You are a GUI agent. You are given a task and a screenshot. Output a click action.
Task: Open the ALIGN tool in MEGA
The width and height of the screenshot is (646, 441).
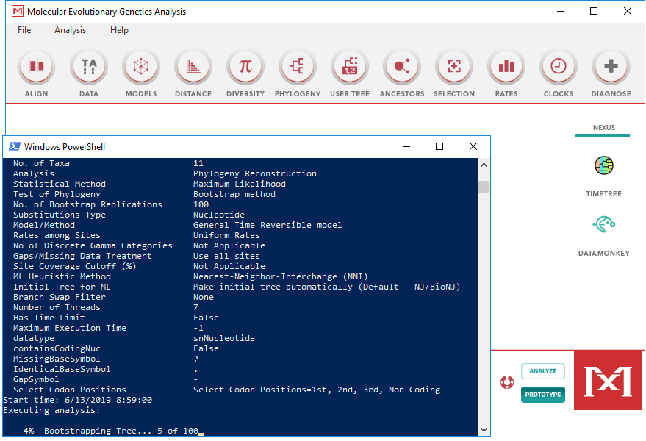36,66
